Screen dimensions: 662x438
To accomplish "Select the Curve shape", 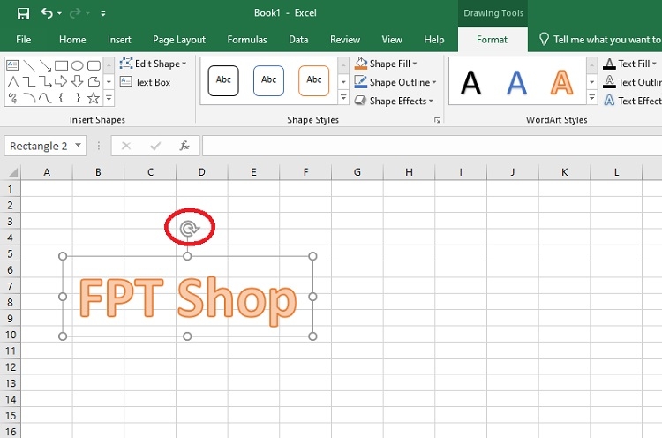I will point(45,98).
